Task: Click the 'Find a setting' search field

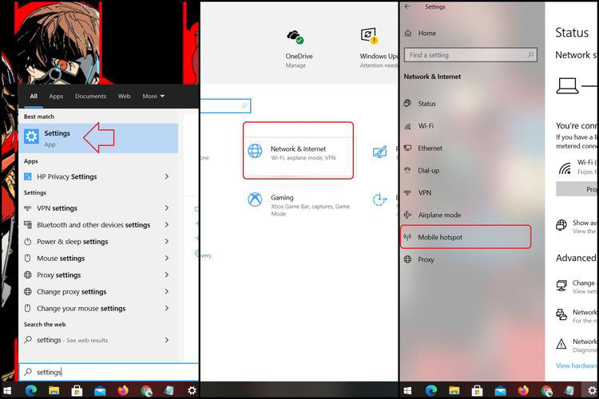Action: [470, 55]
